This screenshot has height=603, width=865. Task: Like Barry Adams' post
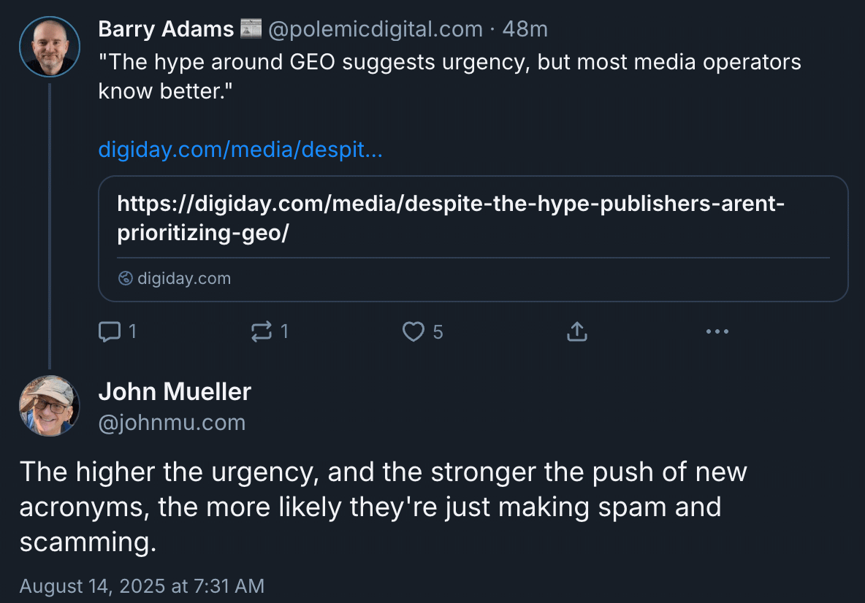[x=413, y=331]
